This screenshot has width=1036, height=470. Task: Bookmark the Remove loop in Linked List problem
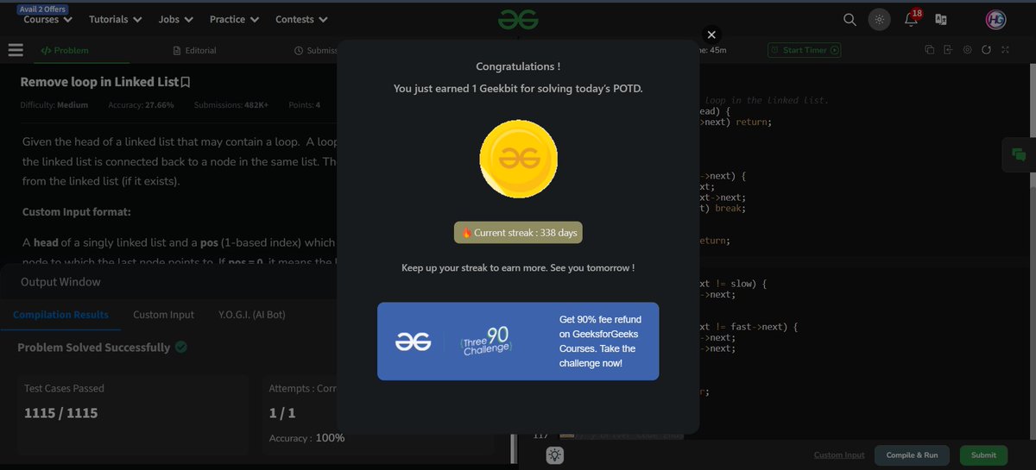tap(186, 83)
